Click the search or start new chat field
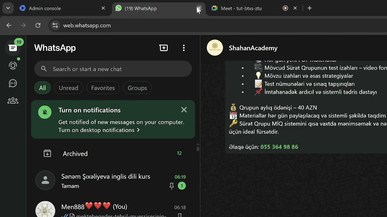 pyautogui.click(x=113, y=69)
